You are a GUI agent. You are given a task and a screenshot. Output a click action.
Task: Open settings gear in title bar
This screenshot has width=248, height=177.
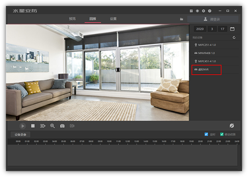203,11
